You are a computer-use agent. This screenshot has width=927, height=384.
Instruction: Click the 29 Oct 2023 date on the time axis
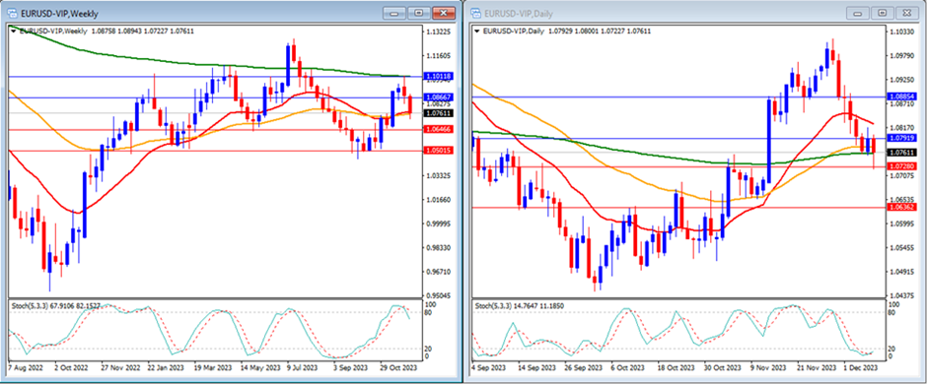(x=399, y=367)
